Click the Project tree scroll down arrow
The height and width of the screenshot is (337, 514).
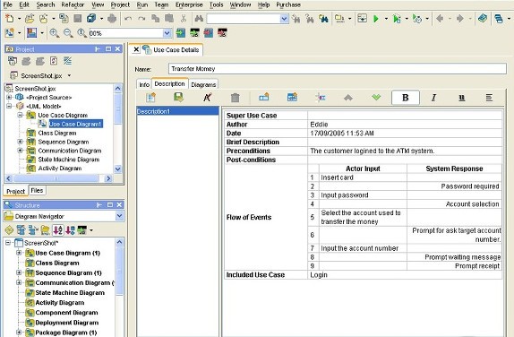coord(117,169)
